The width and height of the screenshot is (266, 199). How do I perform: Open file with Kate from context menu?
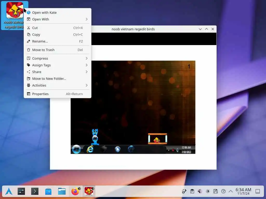pyautogui.click(x=57, y=12)
